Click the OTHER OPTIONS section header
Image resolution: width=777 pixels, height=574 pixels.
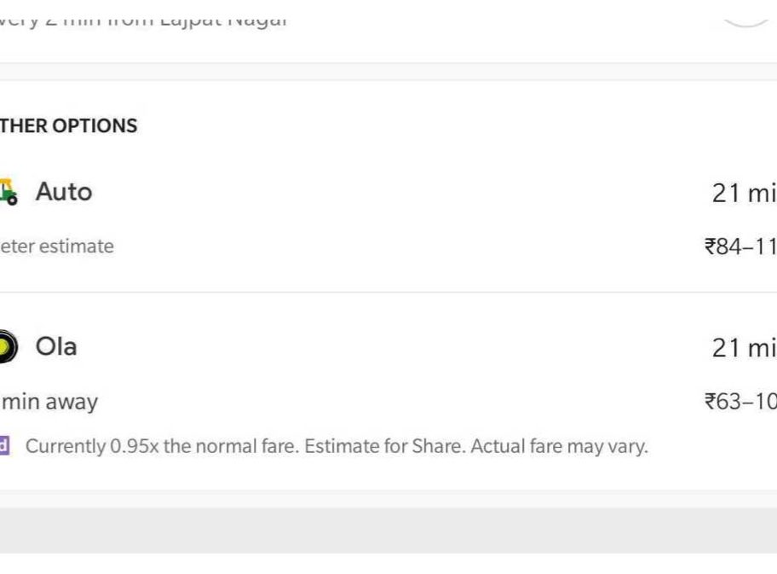click(x=69, y=125)
